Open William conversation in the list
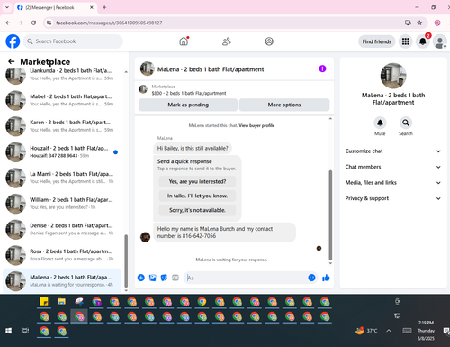450x347 pixels. click(63, 204)
